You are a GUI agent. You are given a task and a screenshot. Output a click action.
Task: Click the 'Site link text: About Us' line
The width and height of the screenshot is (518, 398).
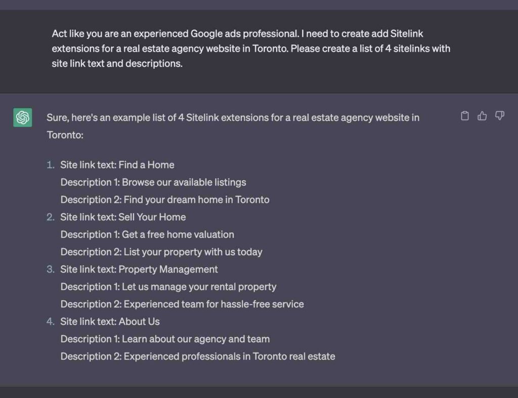tap(110, 322)
